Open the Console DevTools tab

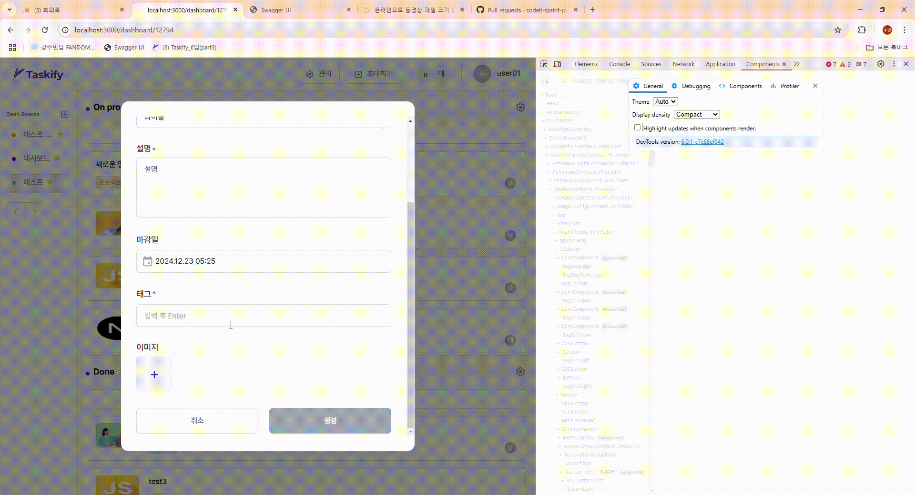pos(619,64)
